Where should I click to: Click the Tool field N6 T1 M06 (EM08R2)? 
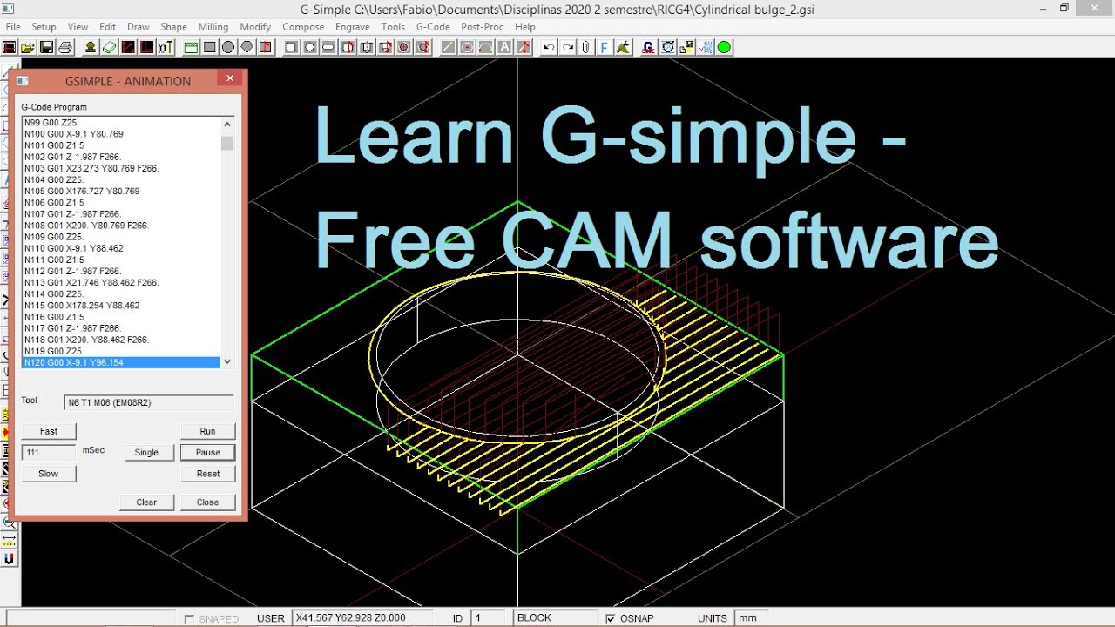150,402
